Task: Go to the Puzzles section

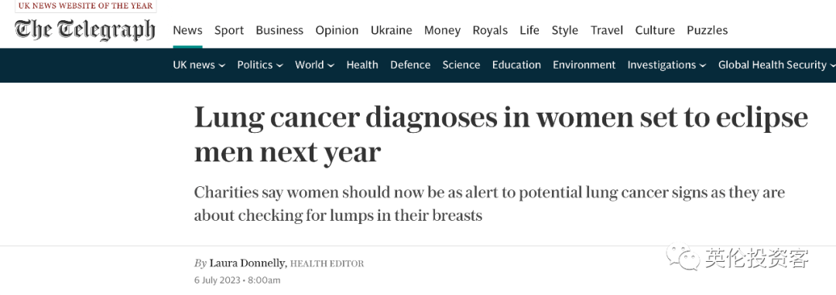Action: [707, 30]
